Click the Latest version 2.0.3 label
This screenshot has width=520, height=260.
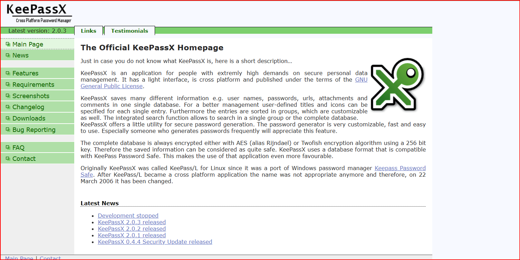[x=37, y=31]
